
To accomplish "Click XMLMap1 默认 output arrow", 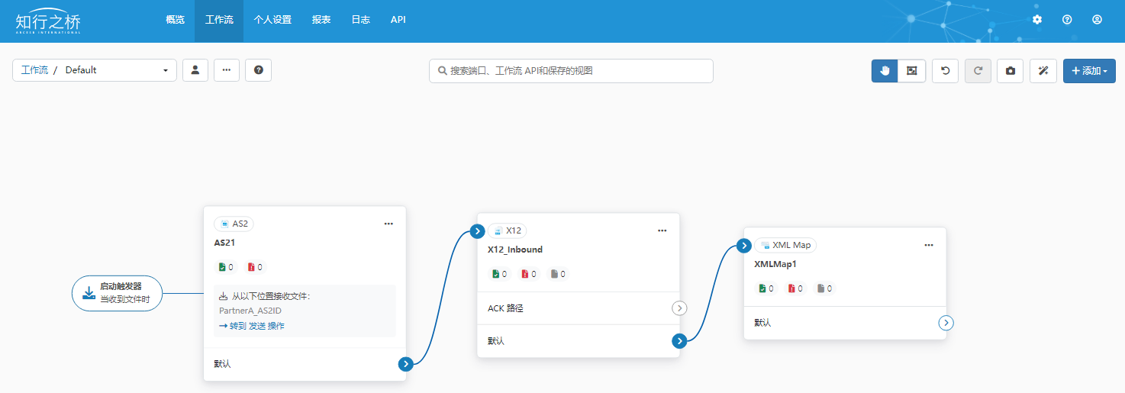I will pos(946,323).
